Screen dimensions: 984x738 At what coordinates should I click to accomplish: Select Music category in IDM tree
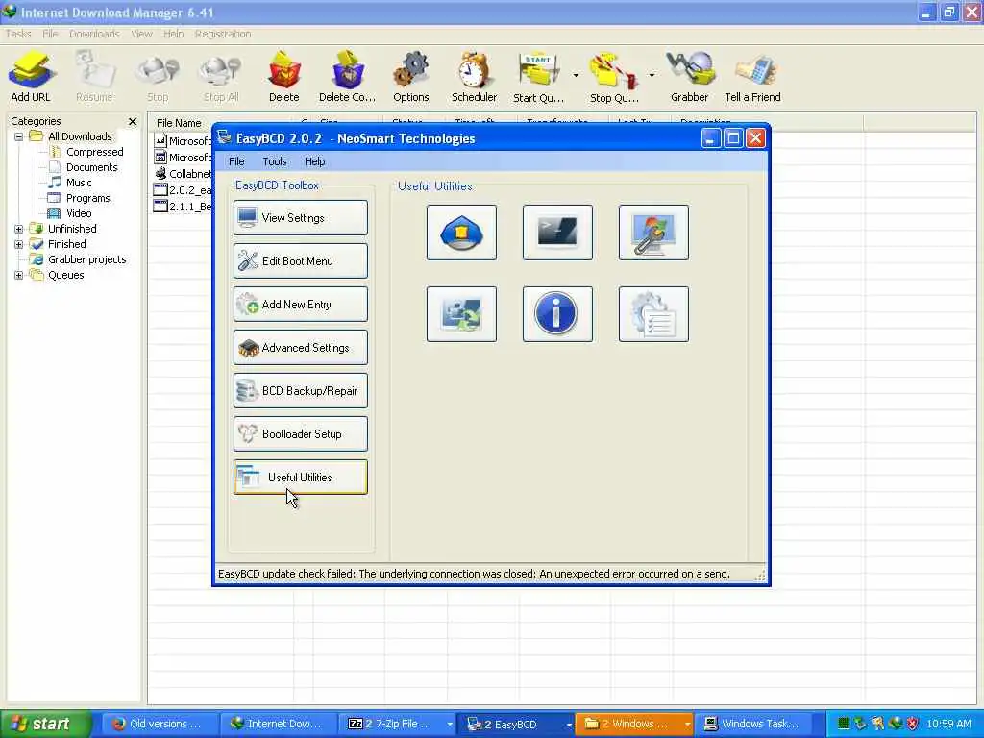(x=79, y=183)
